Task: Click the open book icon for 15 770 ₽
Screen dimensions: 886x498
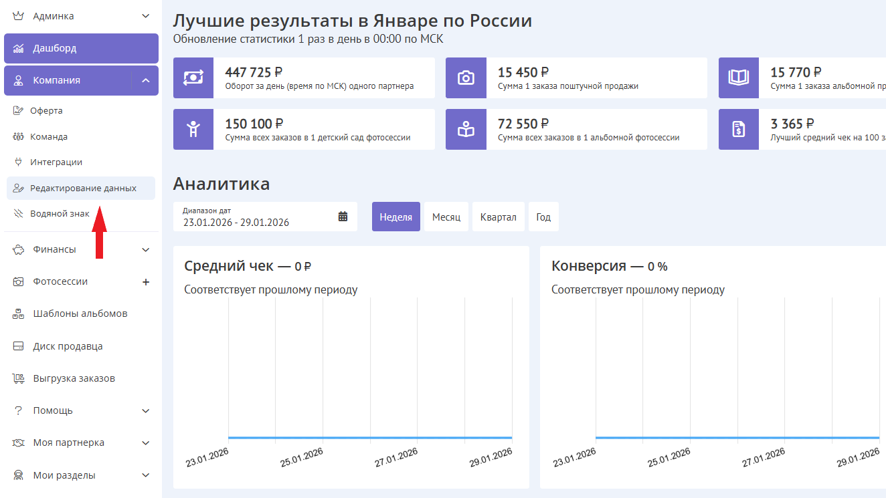Action: (738, 78)
